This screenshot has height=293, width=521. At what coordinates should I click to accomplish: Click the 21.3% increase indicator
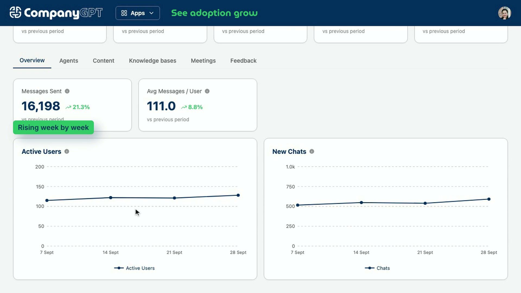click(x=78, y=107)
